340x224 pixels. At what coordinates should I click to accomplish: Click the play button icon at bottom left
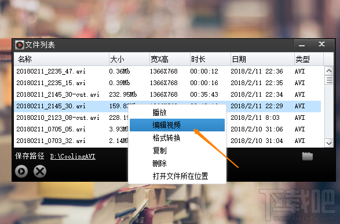(x=21, y=171)
